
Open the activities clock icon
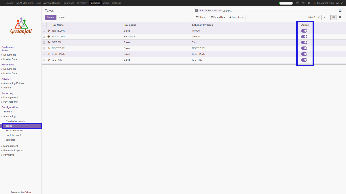pos(297,3)
